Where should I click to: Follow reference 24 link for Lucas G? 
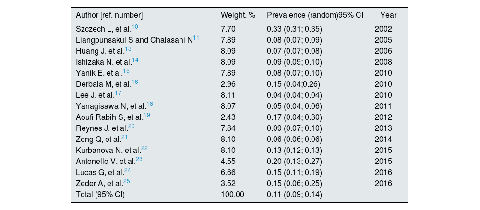(x=128, y=170)
